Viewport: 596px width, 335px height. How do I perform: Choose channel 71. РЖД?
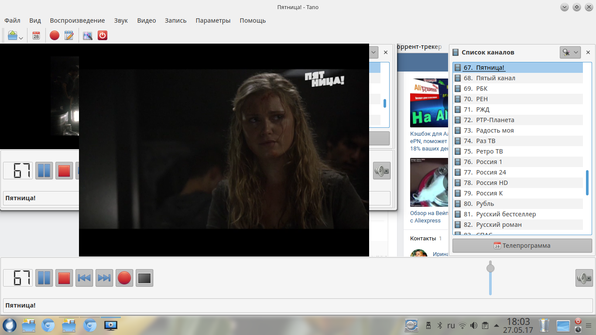point(518,109)
